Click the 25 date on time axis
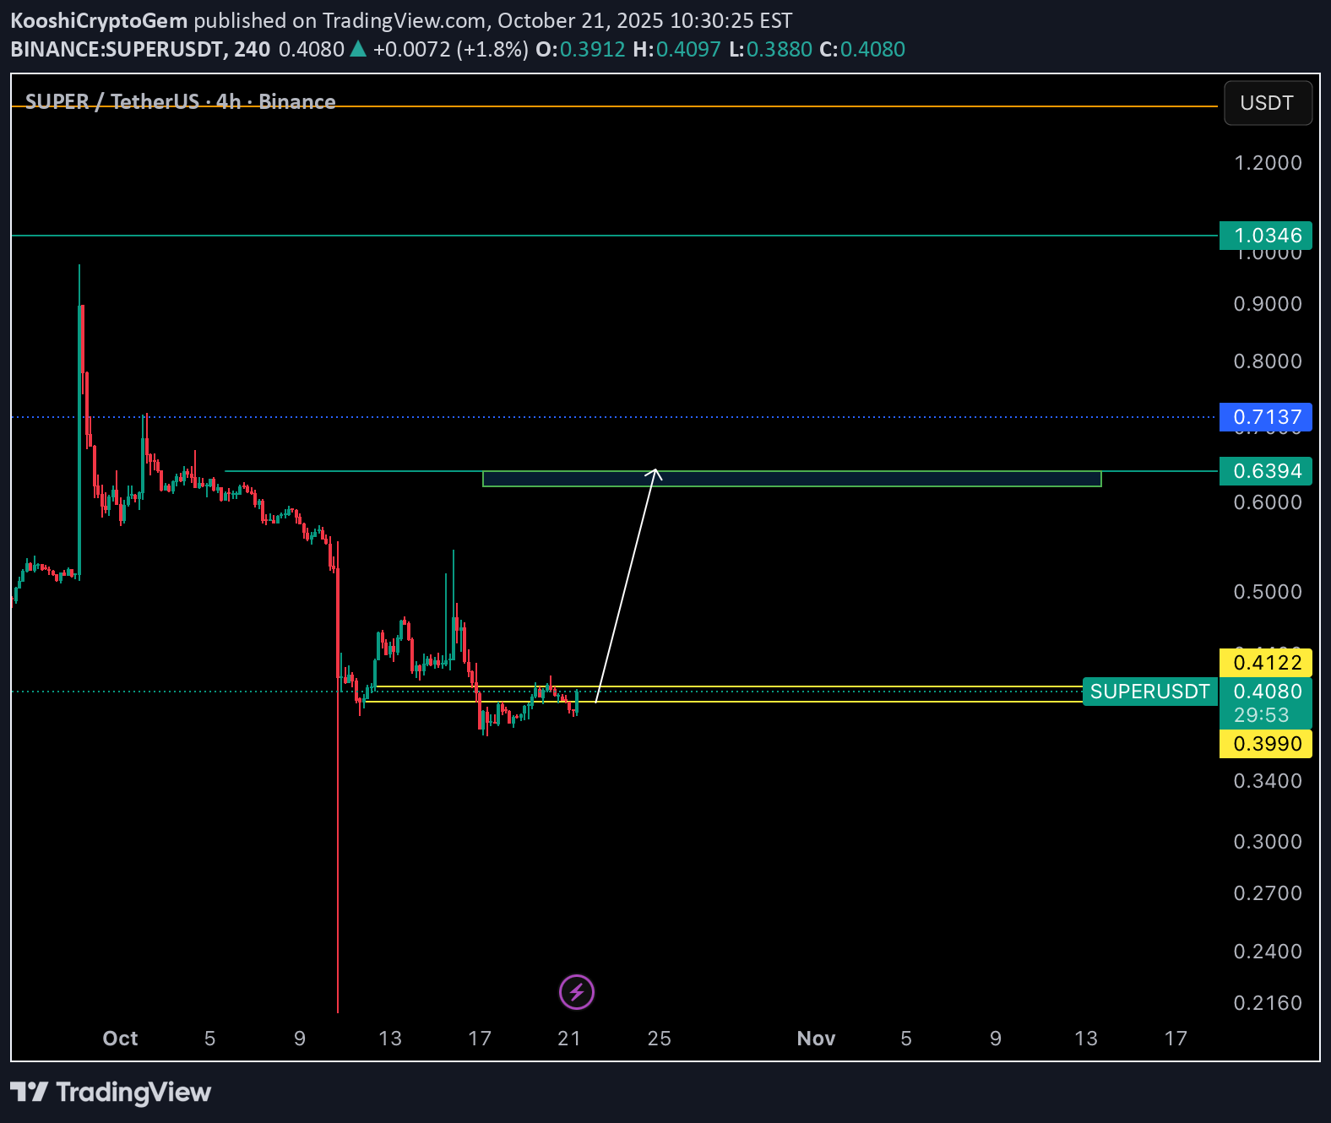 [x=659, y=1039]
